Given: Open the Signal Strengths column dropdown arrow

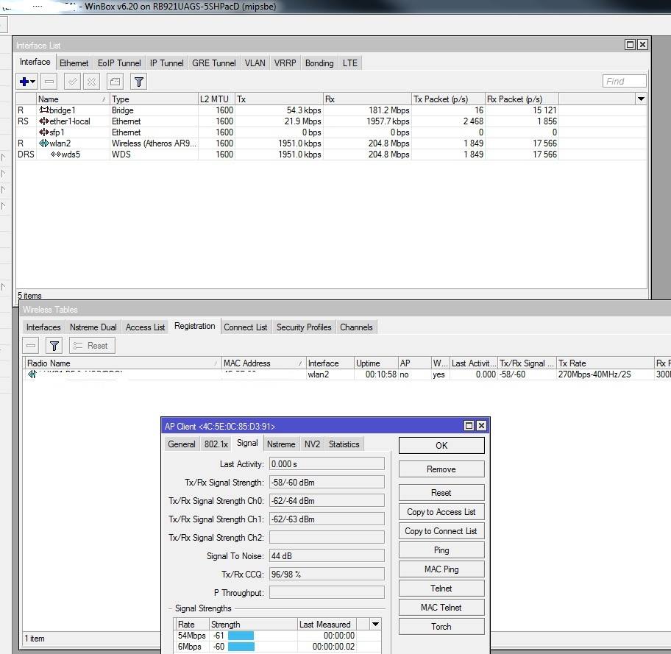Looking at the screenshot, I should click(375, 624).
